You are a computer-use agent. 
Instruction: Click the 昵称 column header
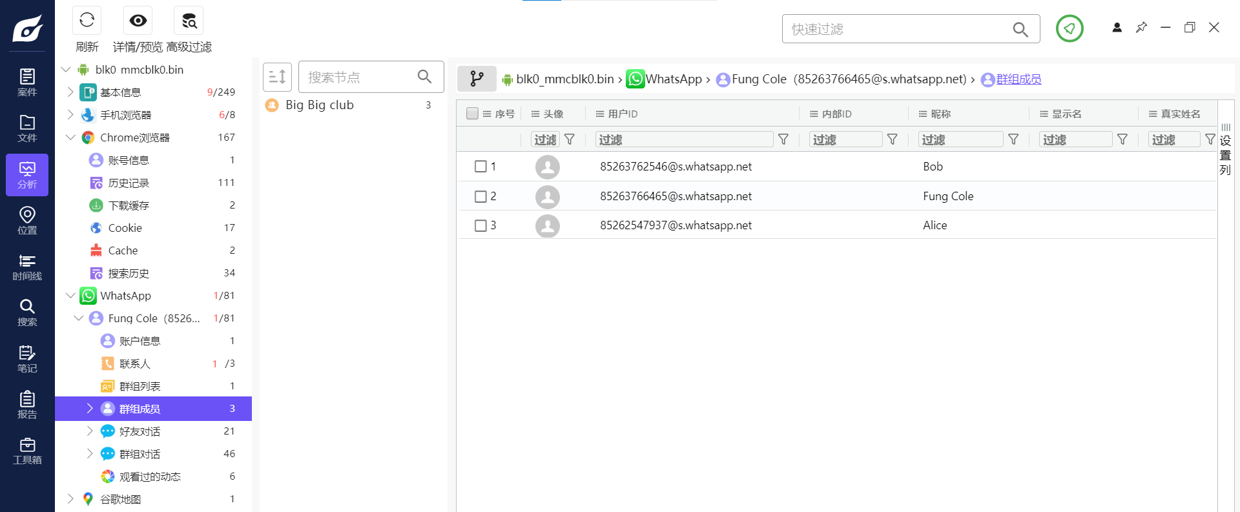point(940,114)
